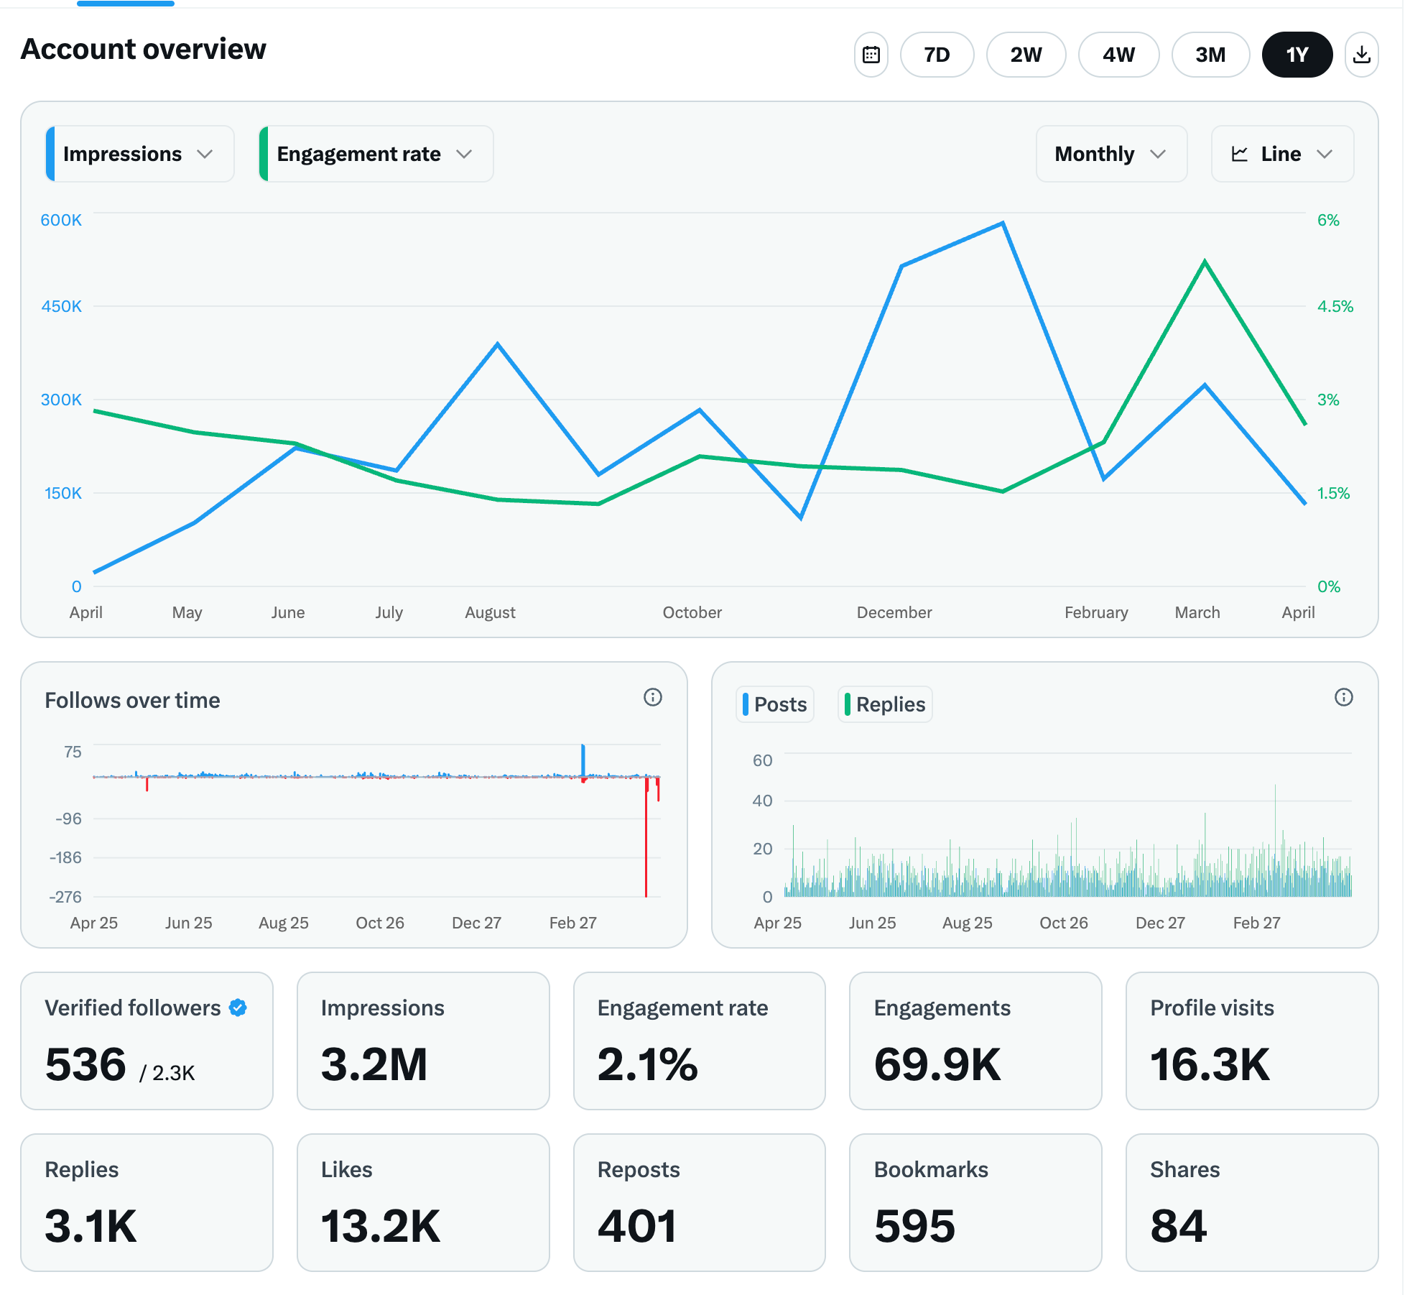This screenshot has width=1405, height=1295.
Task: Download the analytics data export
Action: tap(1361, 55)
